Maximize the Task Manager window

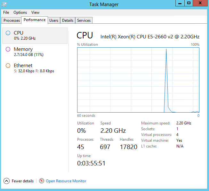(189, 3)
